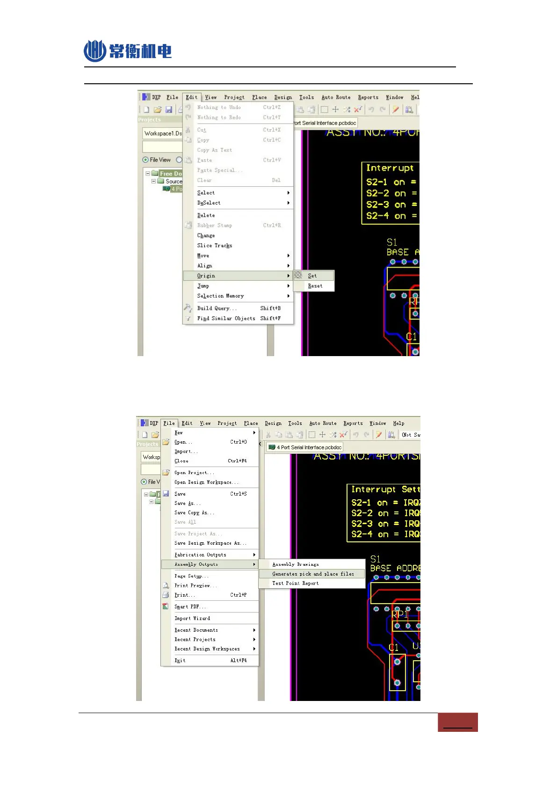Open Workspace1 dropdown in upper screenshot Projects panel
This screenshot has width=557, height=788.
coord(162,133)
